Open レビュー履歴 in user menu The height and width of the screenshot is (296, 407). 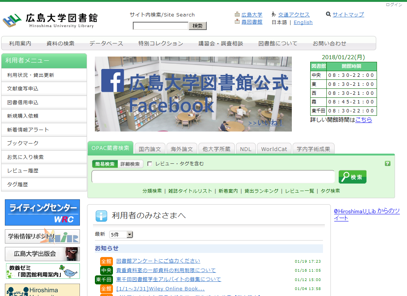click(x=44, y=170)
